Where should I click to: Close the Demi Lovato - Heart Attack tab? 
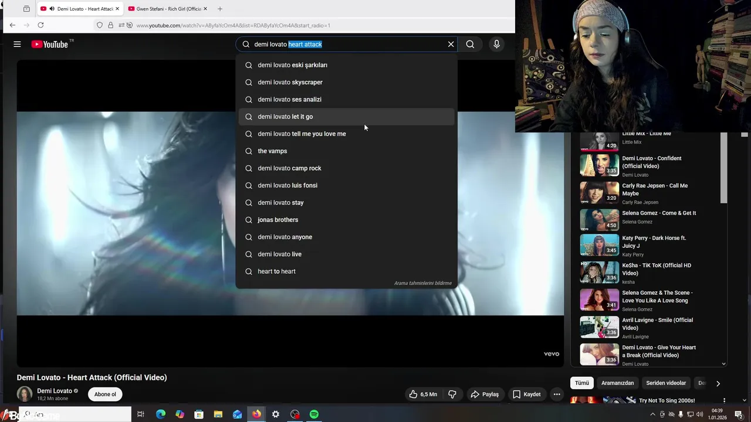pyautogui.click(x=117, y=9)
